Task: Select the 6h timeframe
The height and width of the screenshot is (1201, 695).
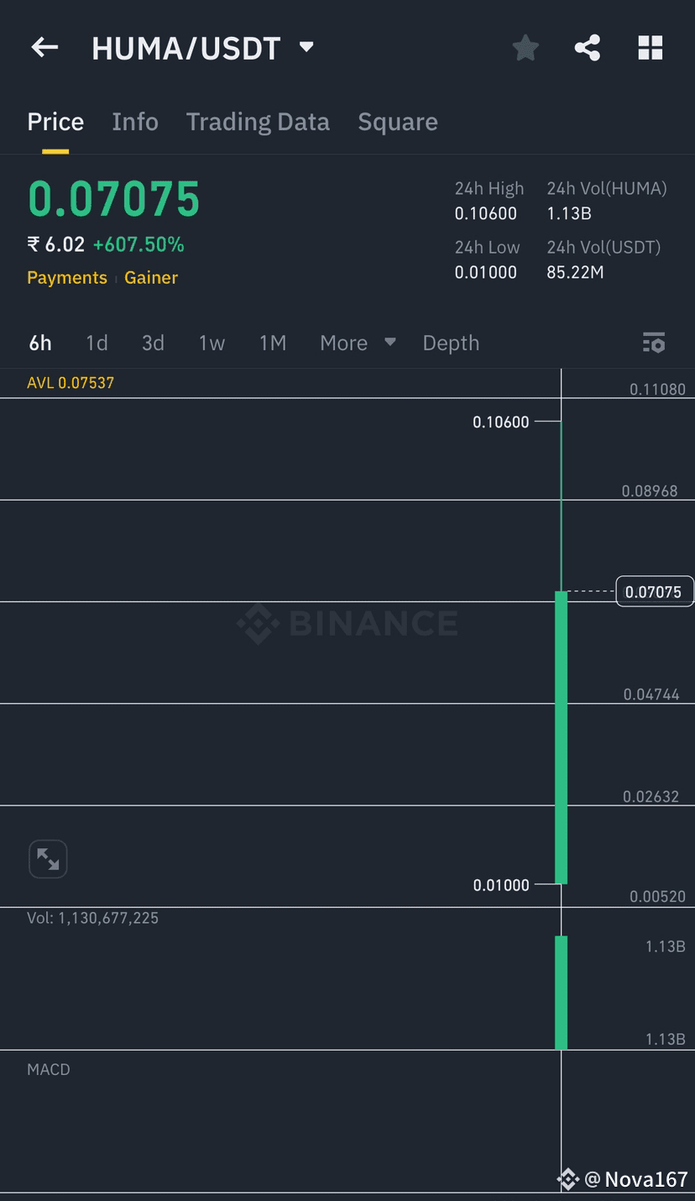Action: pyautogui.click(x=40, y=343)
